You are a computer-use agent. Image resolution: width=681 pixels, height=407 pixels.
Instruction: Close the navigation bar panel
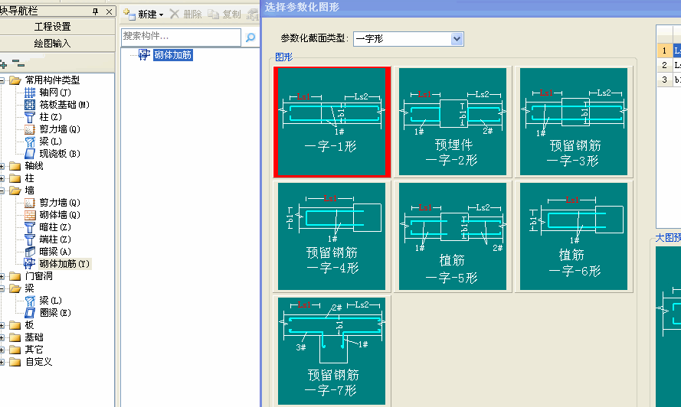109,11
